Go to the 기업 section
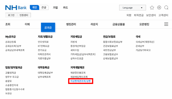This screenshot has height=99, width=172. click(x=55, y=8)
